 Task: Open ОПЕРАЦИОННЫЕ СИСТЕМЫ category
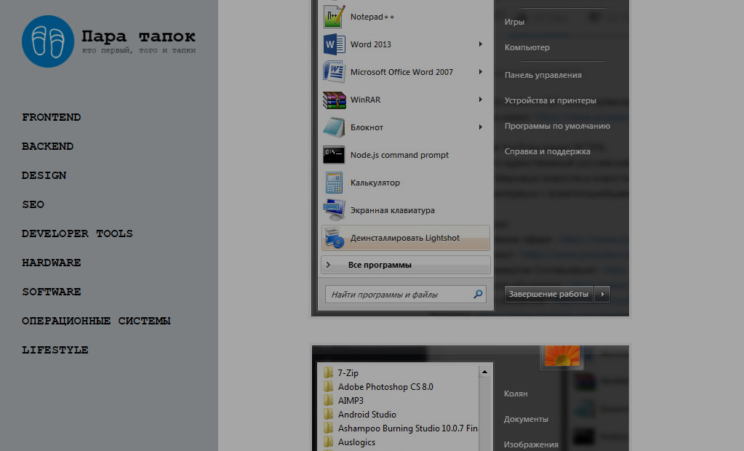click(x=96, y=321)
